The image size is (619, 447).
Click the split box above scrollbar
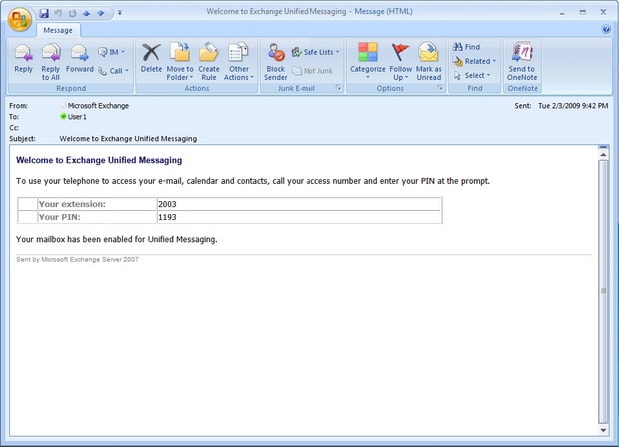603,147
